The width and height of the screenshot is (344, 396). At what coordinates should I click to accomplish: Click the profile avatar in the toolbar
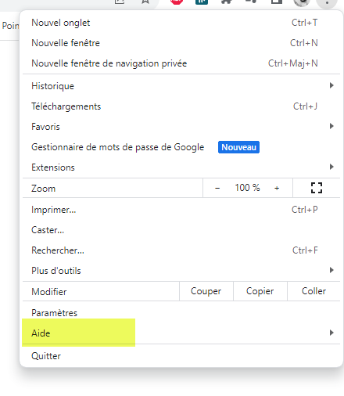(302, 2)
